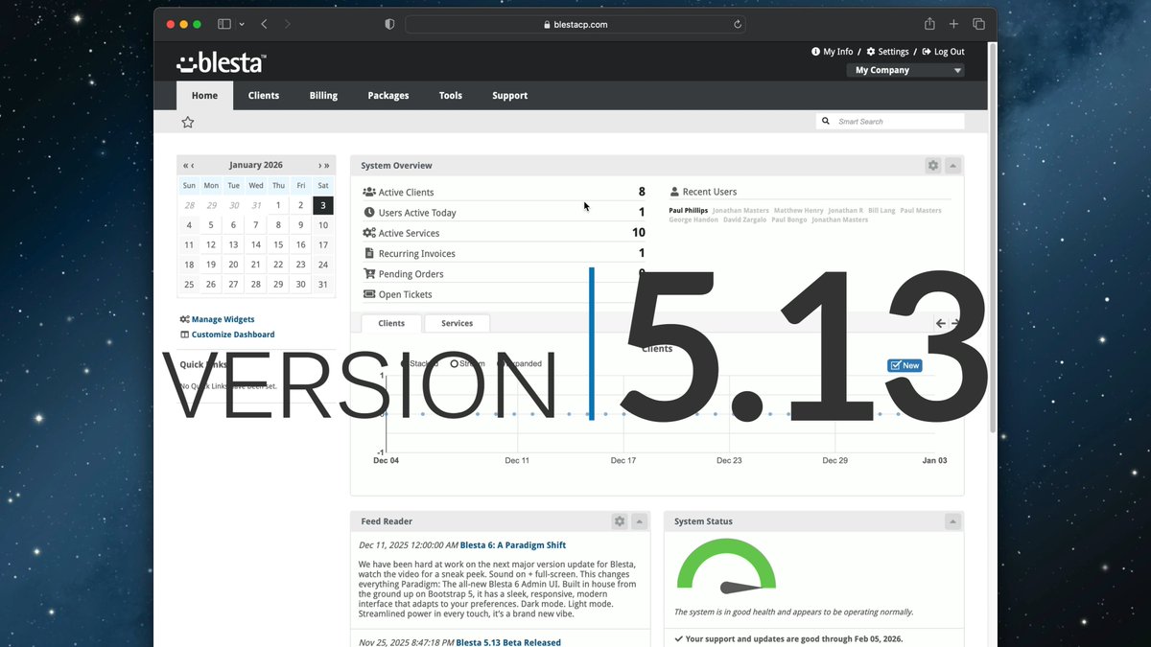
Task: Click the right arrow on the Clients chart
Action: (x=954, y=324)
